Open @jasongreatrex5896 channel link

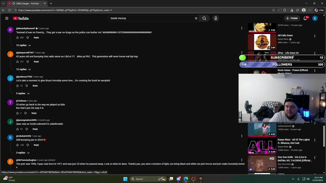coord(26,120)
